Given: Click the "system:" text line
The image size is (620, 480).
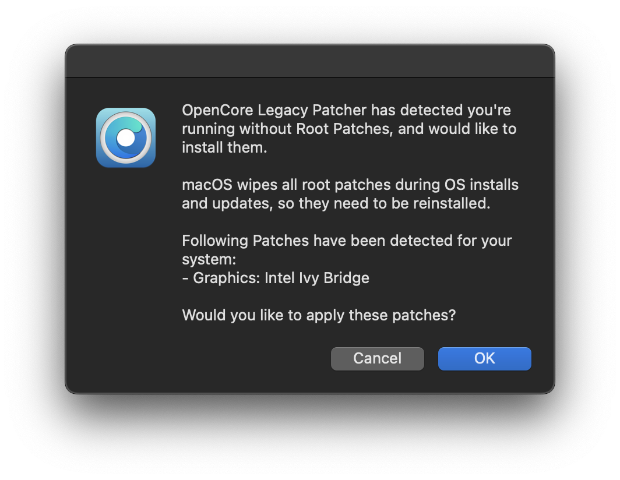Looking at the screenshot, I should [209, 259].
